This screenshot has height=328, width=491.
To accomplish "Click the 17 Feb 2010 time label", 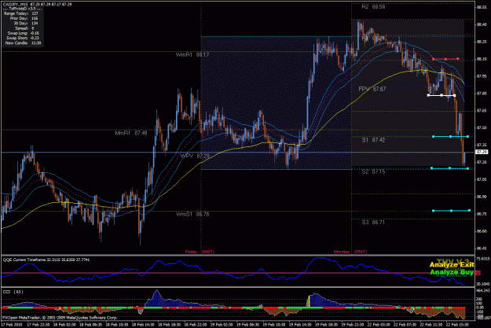I will coord(11,325).
